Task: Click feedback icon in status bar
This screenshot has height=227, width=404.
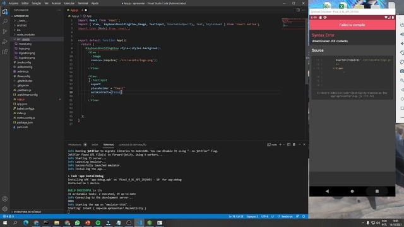Action: click(x=297, y=216)
